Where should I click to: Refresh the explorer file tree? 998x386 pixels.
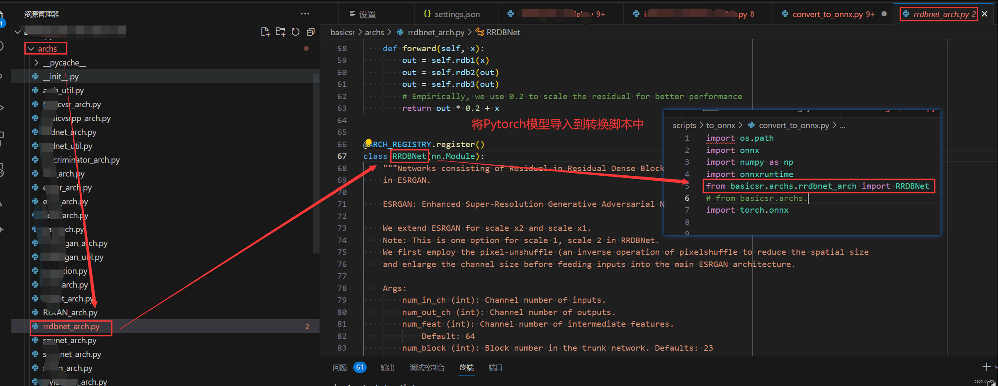[x=295, y=32]
